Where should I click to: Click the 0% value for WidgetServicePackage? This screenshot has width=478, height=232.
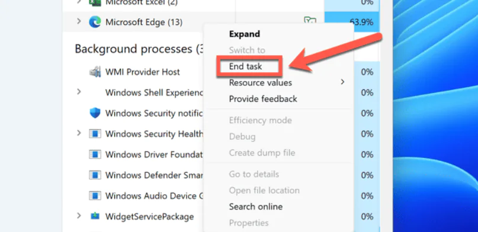[367, 217]
